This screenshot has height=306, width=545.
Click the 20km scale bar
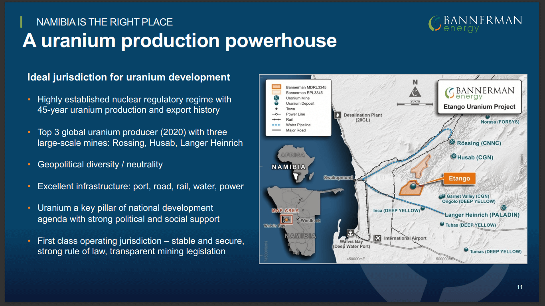pos(415,104)
